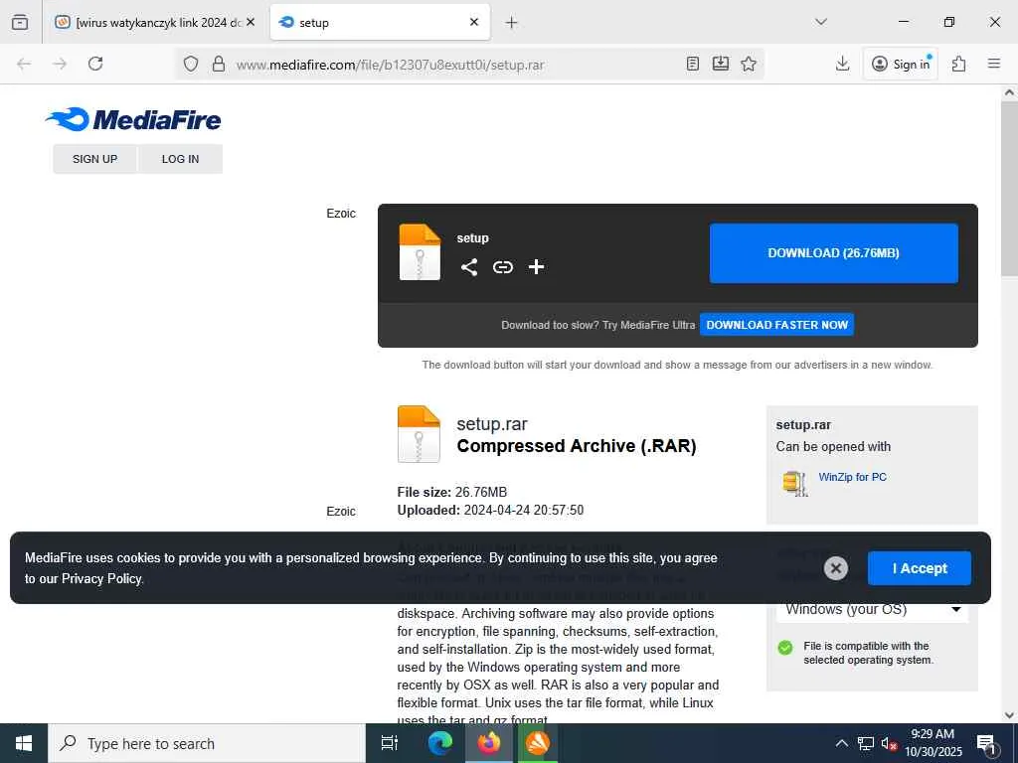Open the notification center icon
Image resolution: width=1018 pixels, height=763 pixels.
pos(985,744)
